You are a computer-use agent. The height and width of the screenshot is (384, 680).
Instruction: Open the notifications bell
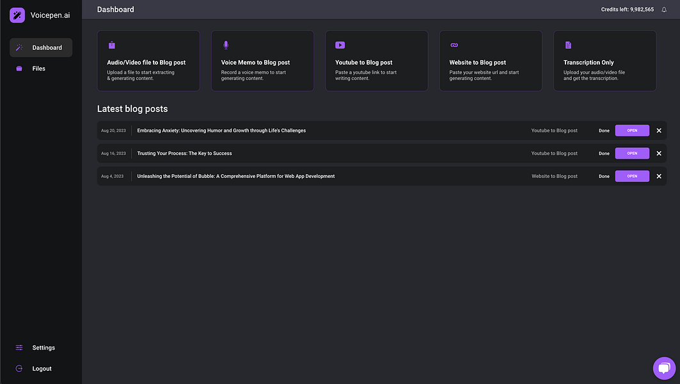pyautogui.click(x=664, y=10)
